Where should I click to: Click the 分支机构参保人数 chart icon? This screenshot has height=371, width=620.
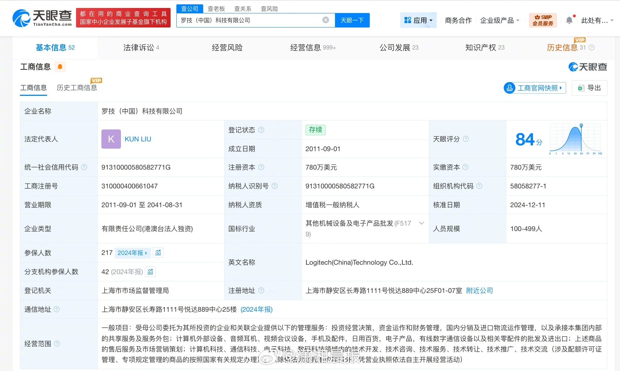coord(150,272)
